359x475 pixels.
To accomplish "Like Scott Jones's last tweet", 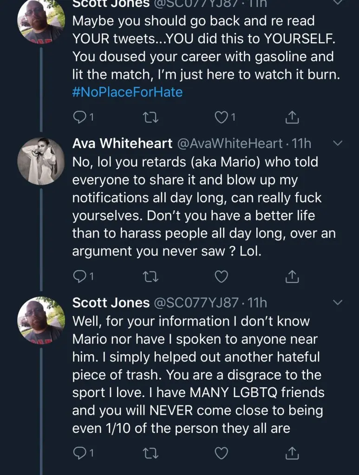I will pos(222,452).
